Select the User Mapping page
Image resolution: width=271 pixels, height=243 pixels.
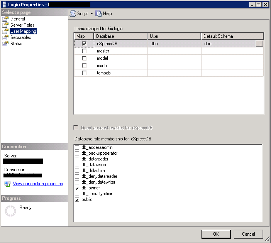[x=23, y=31]
